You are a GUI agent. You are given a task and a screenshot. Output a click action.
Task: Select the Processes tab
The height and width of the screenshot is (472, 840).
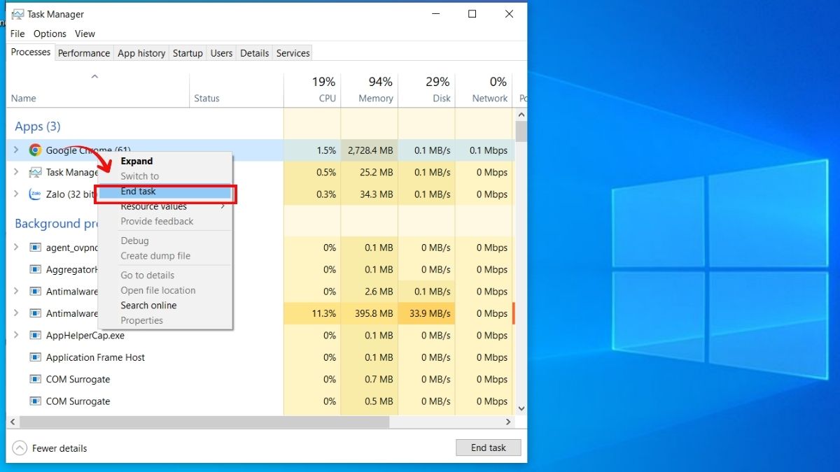point(31,52)
